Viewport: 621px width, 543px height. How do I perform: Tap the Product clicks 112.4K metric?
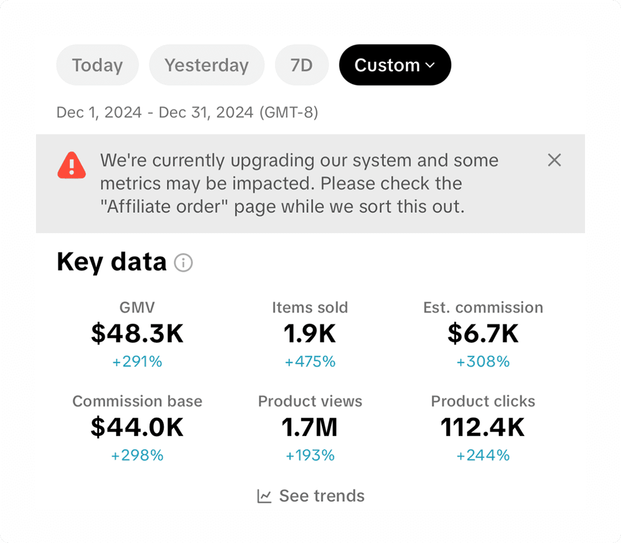[x=483, y=428]
